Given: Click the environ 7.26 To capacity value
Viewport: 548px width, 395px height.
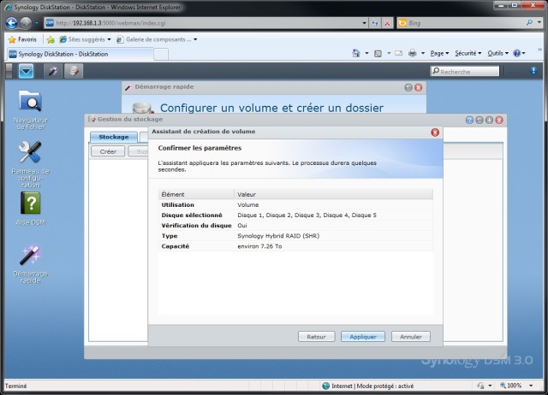Looking at the screenshot, I should point(259,246).
